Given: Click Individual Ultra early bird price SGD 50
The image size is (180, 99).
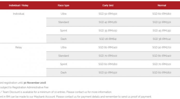Looking at the screenshot, I should 108,14.
